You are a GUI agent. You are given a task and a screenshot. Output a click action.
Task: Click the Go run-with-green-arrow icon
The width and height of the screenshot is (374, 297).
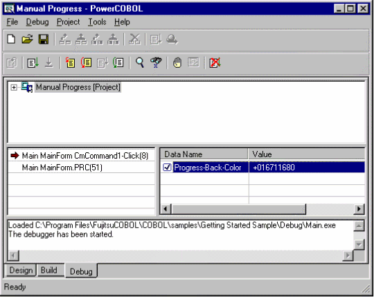click(x=33, y=63)
